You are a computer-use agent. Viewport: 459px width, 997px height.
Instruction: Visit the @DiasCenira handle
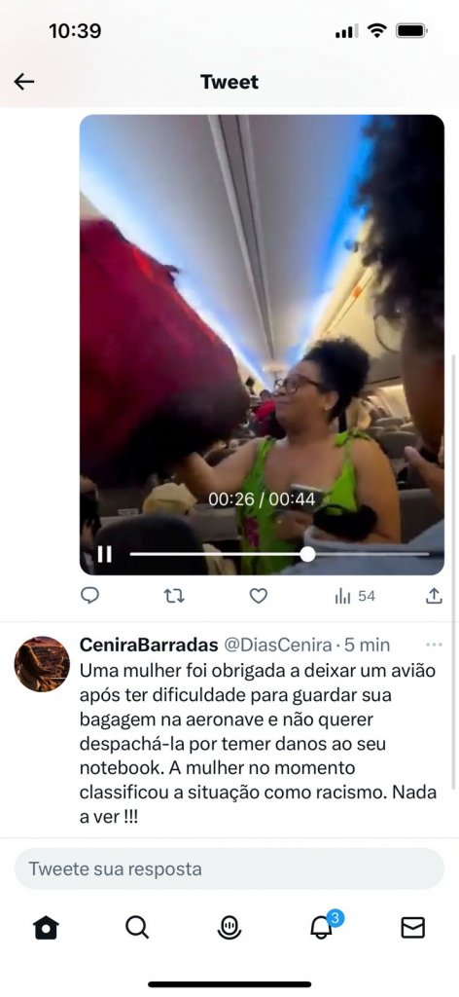pos(277,646)
